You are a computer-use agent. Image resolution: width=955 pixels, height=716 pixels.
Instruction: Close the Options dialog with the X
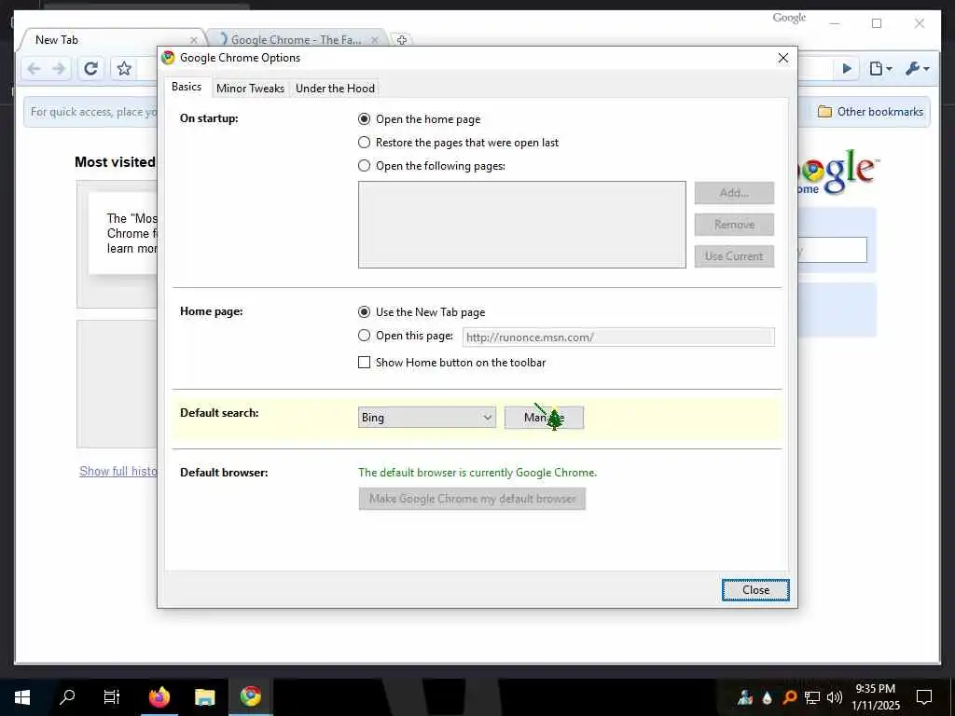(783, 58)
